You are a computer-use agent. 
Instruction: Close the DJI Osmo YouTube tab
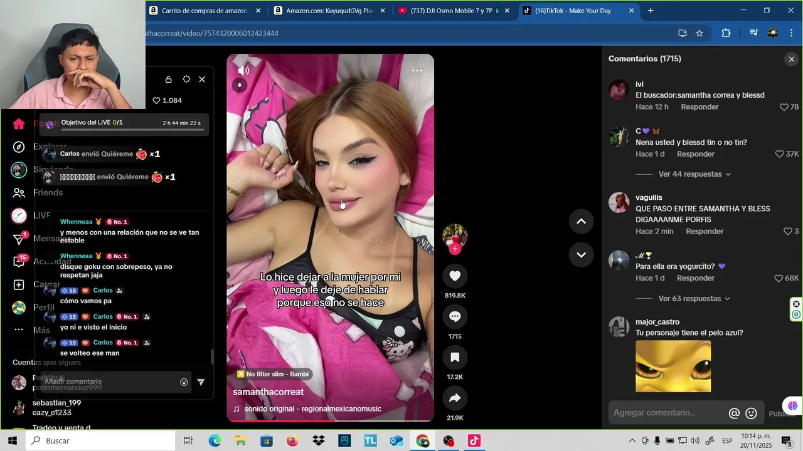(507, 11)
